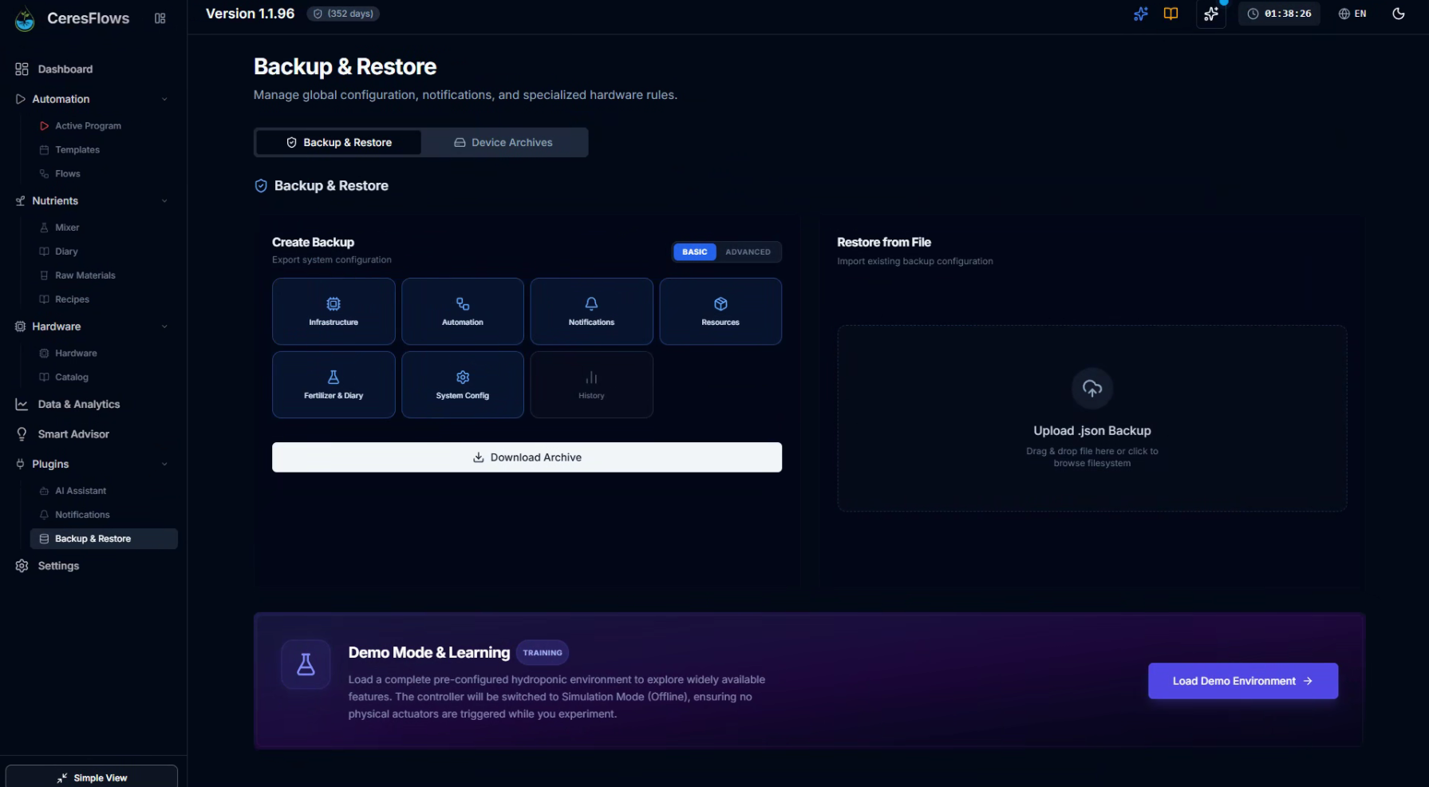Toggle the Automation backup tile
This screenshot has width=1429, height=787.
[463, 311]
